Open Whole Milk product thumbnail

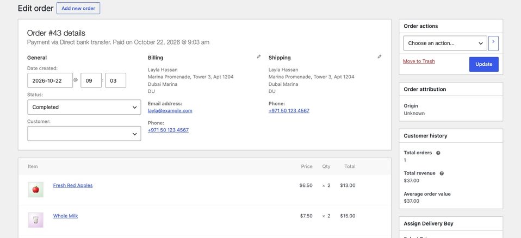point(35,220)
